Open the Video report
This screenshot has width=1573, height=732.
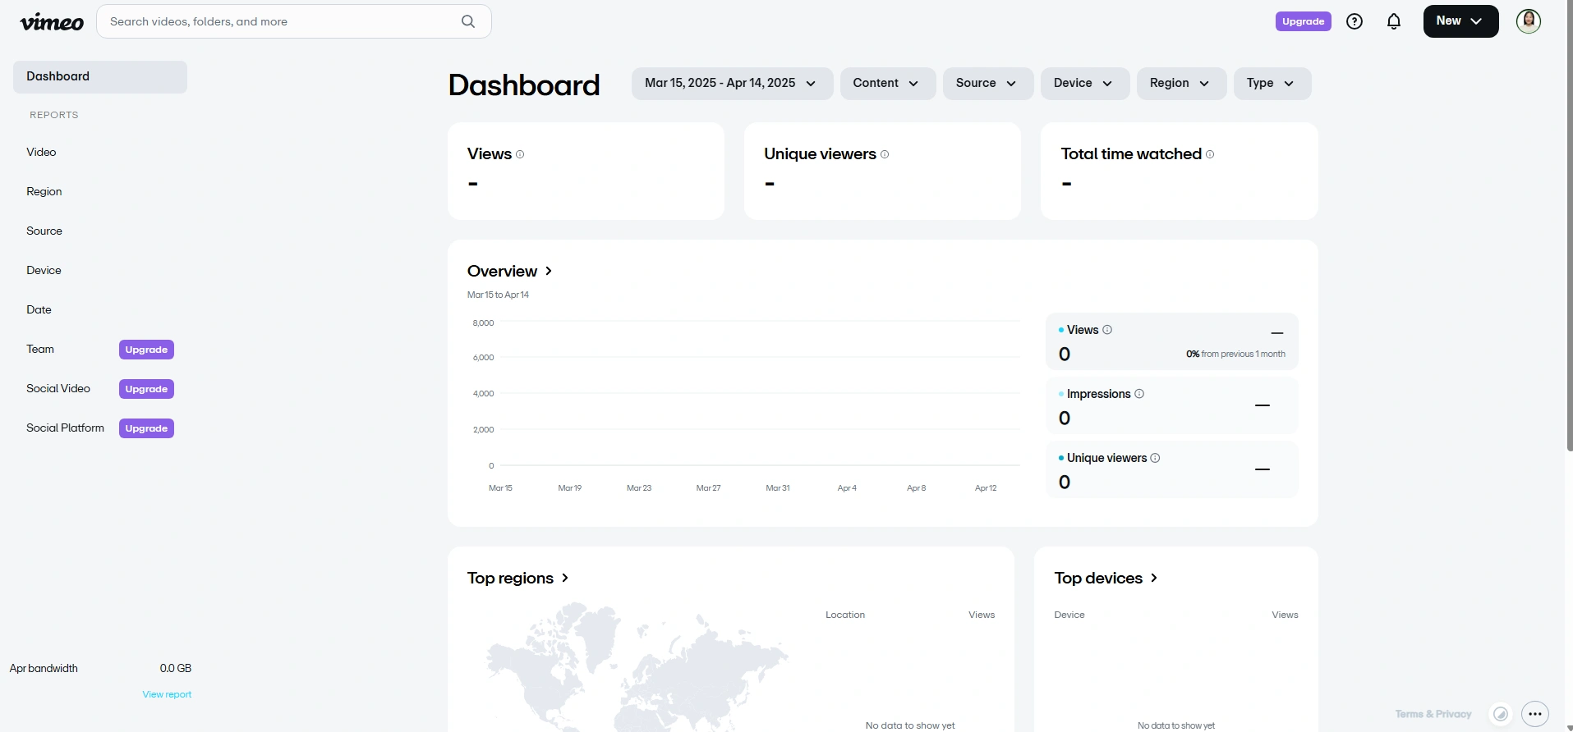[x=41, y=153]
